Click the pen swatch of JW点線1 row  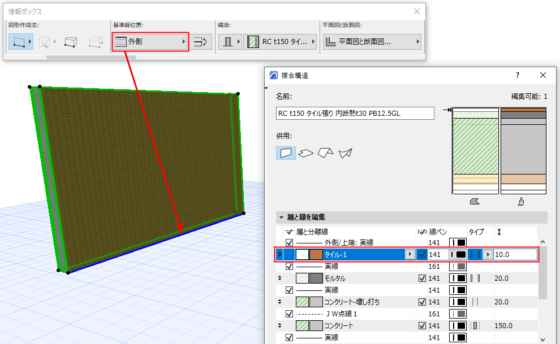[458, 313]
